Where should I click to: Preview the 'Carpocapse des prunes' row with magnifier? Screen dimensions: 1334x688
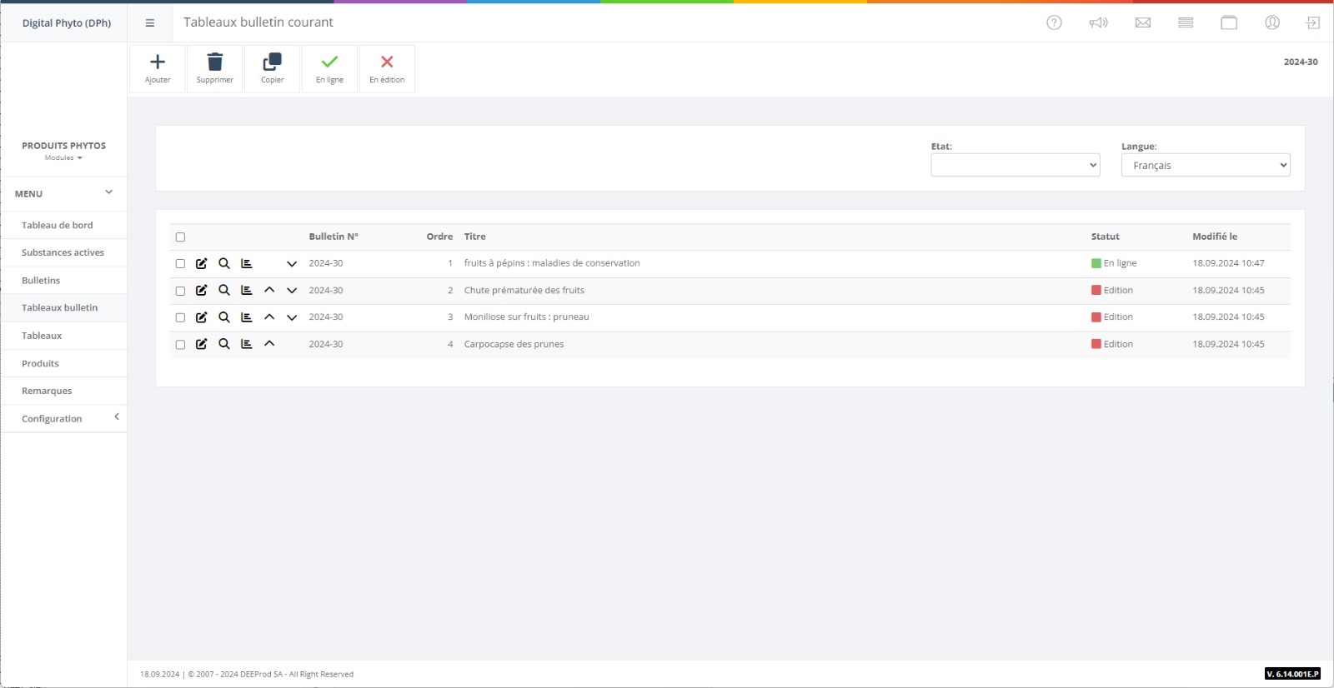tap(224, 344)
